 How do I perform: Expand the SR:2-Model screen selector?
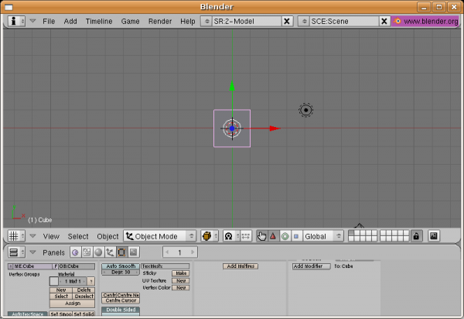pyautogui.click(x=206, y=21)
